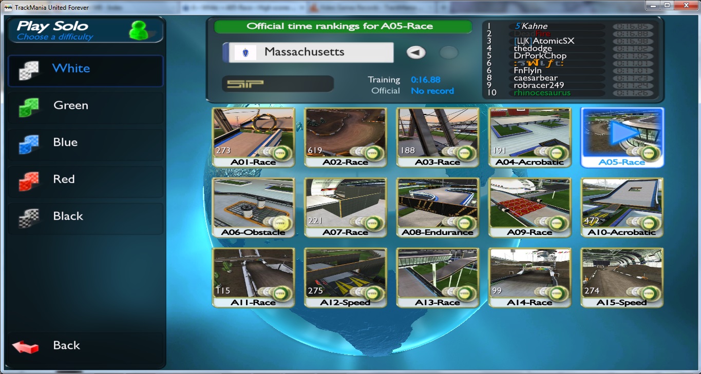This screenshot has height=374, width=701.
Task: Click the Back button label
Action: coord(66,346)
